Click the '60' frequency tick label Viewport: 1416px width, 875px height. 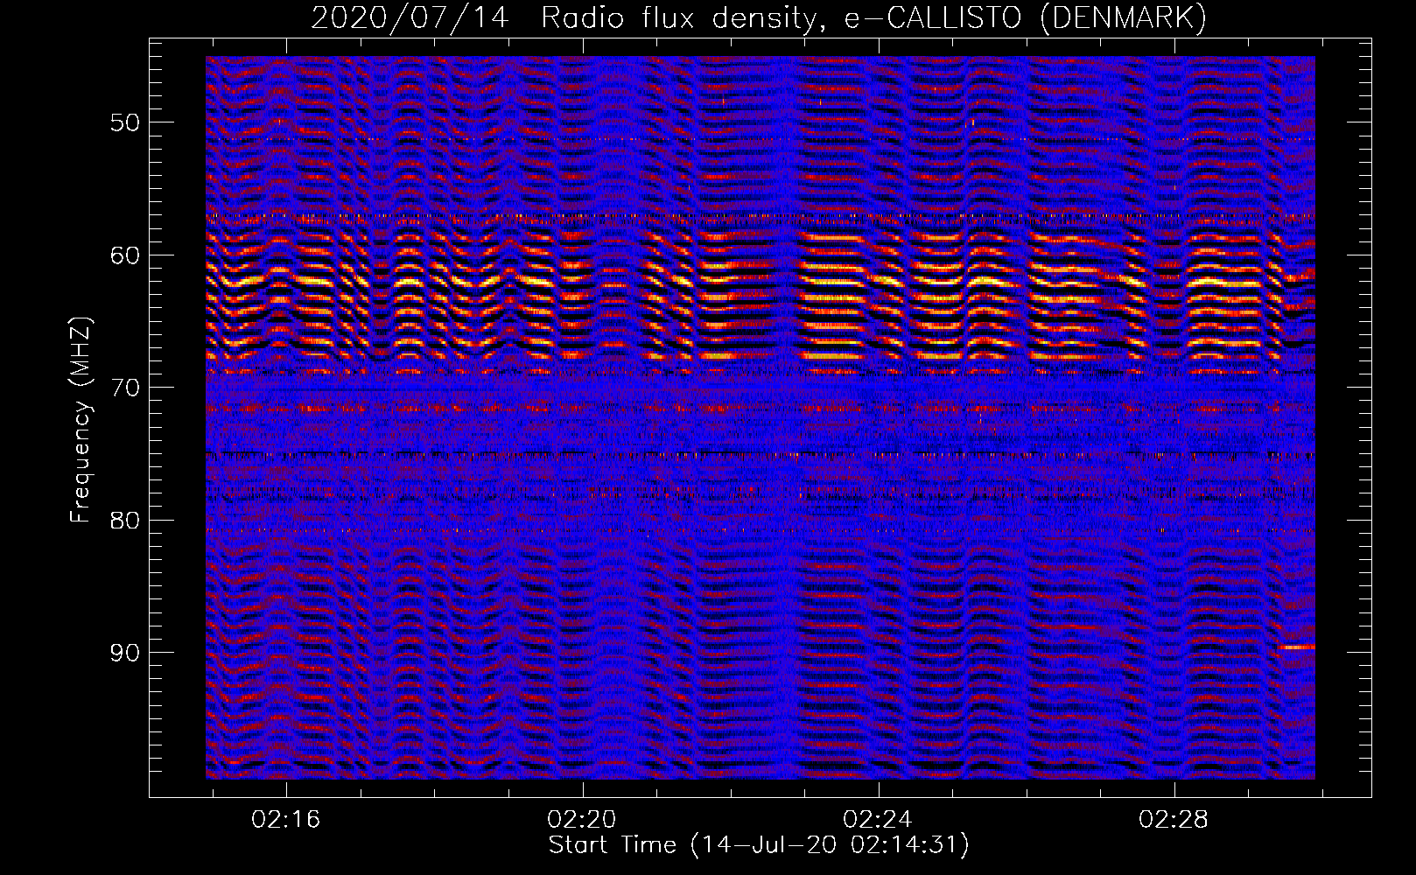pos(125,255)
